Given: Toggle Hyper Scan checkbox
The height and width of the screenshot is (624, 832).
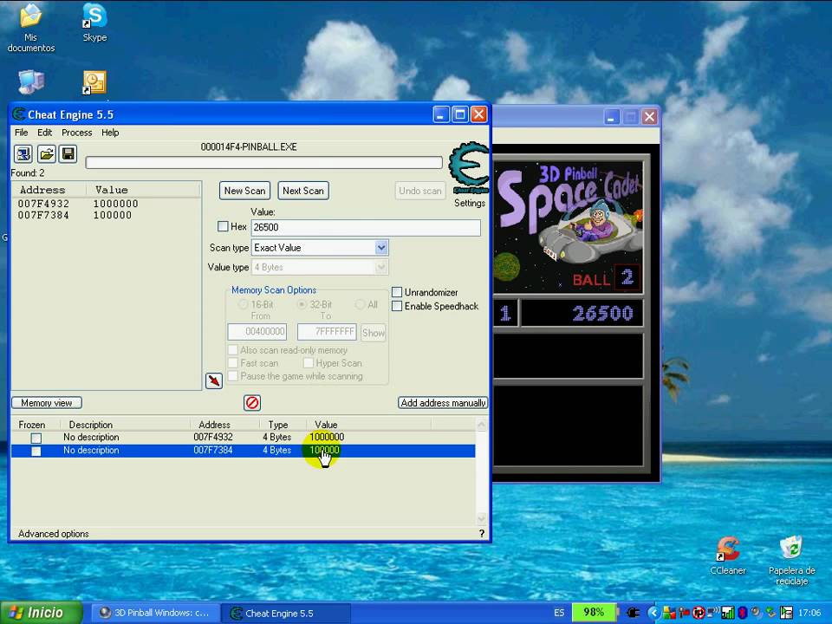Looking at the screenshot, I should point(309,363).
